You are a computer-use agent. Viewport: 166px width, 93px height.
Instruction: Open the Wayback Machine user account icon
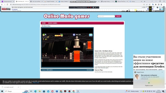[x=157, y=7]
